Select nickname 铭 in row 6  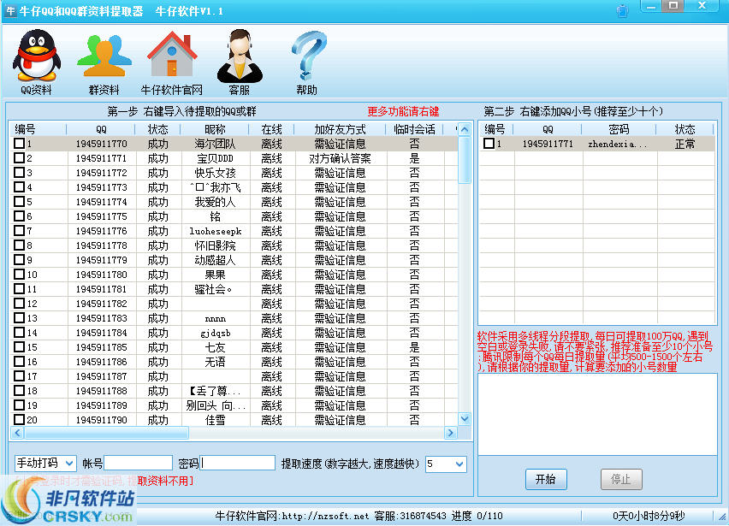tap(215, 216)
